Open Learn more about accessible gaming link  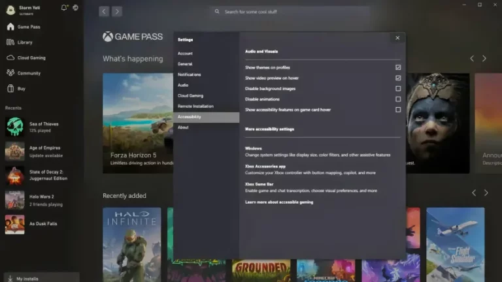pyautogui.click(x=279, y=202)
